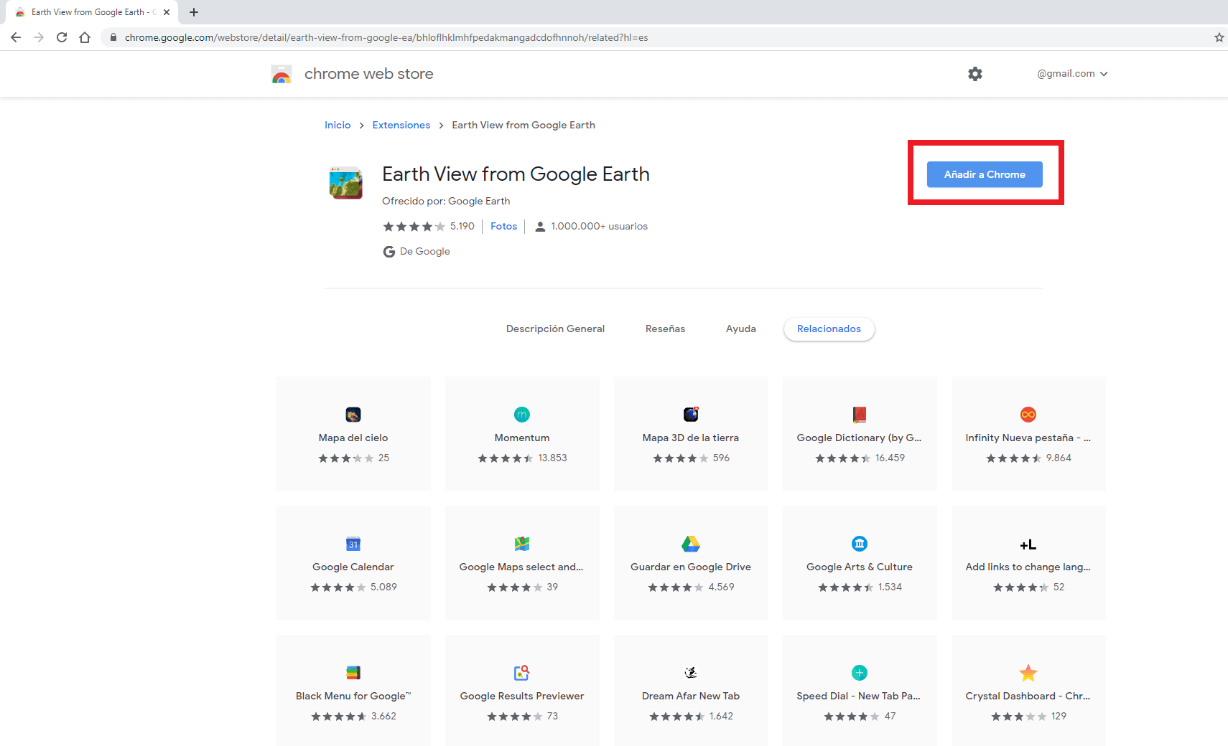
Task: Open the Google Calendar card title
Action: point(353,567)
